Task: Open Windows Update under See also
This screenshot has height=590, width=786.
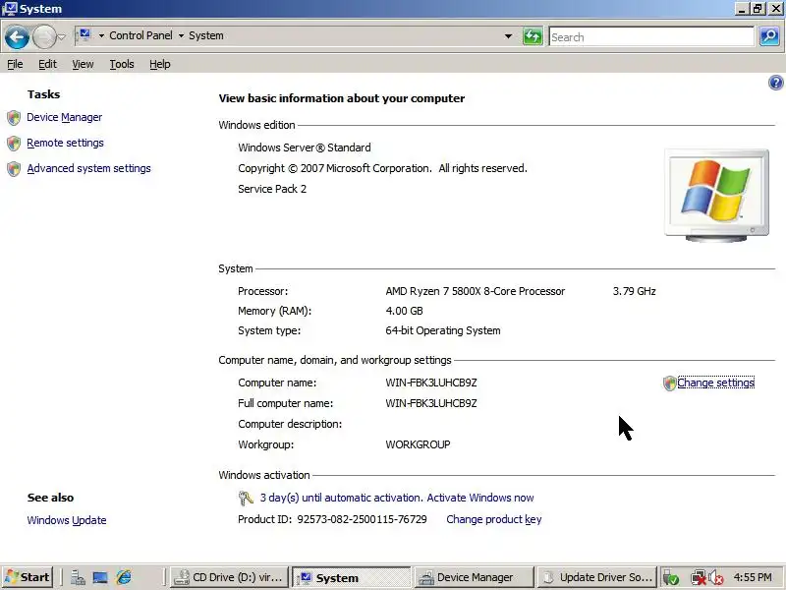Action: (x=67, y=520)
